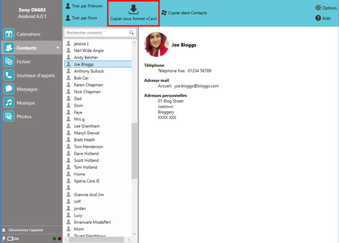Click the person icon beside jessica (:

(68, 43)
